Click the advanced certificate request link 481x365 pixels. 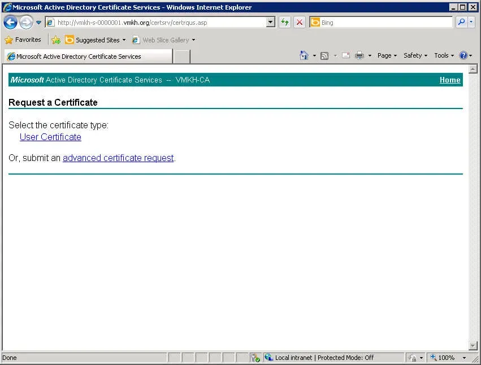(x=118, y=158)
